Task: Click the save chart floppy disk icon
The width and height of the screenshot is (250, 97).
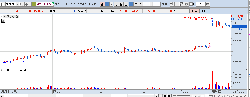Action: tap(182, 4)
